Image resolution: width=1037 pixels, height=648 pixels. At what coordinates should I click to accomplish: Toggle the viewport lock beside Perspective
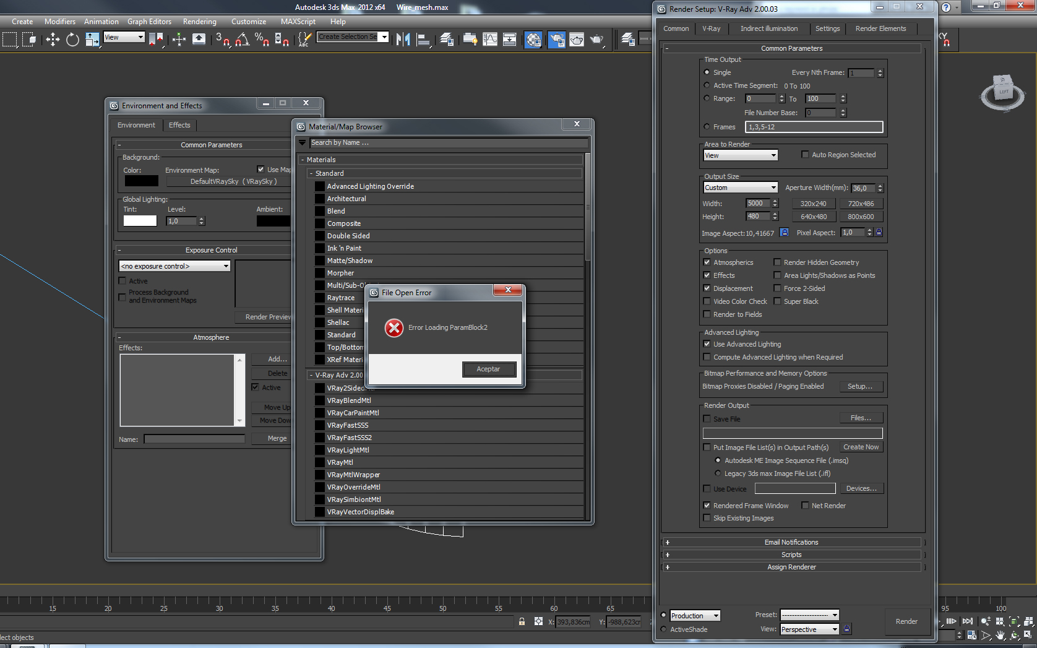(847, 629)
